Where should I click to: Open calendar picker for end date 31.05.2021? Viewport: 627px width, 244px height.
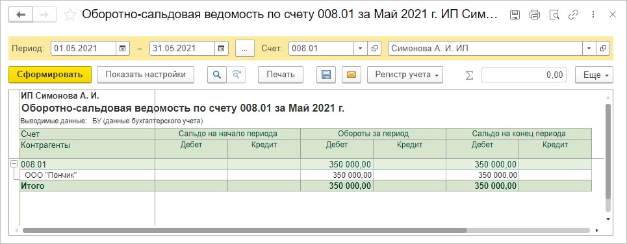click(221, 48)
